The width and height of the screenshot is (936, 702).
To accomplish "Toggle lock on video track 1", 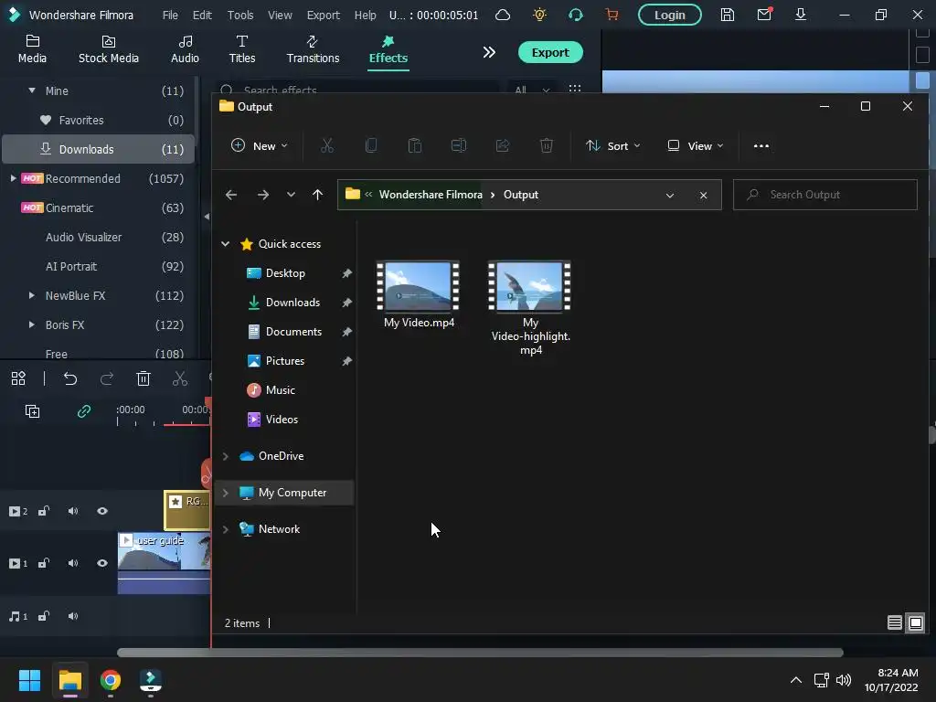I will pyautogui.click(x=44, y=563).
